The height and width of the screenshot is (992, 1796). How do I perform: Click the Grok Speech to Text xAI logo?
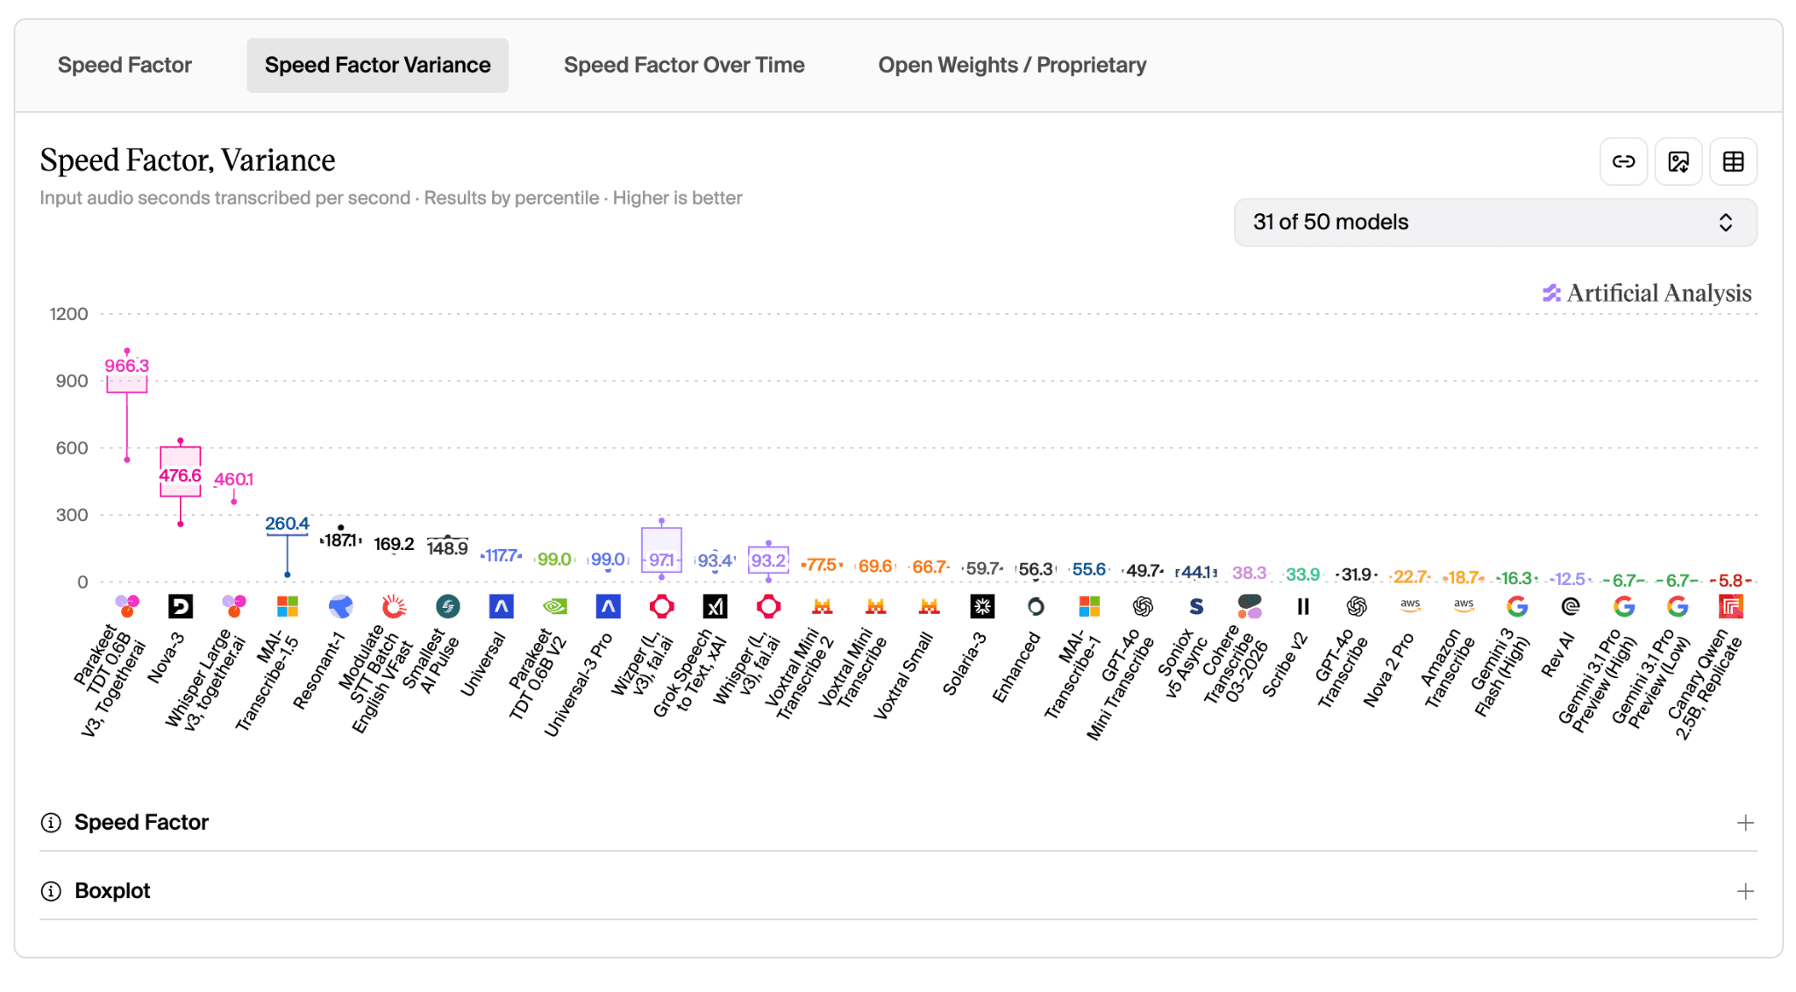coord(715,606)
